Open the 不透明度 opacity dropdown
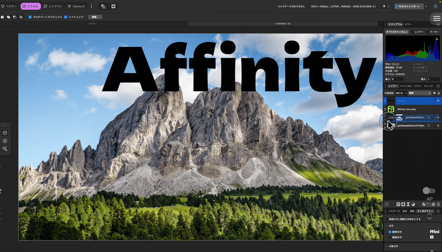 [406, 93]
